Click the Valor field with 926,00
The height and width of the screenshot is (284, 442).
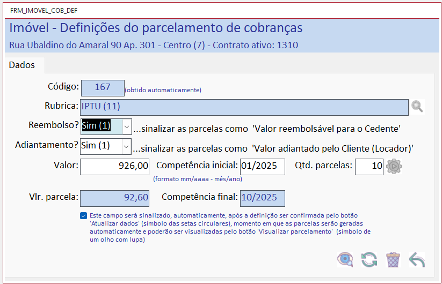click(x=114, y=167)
